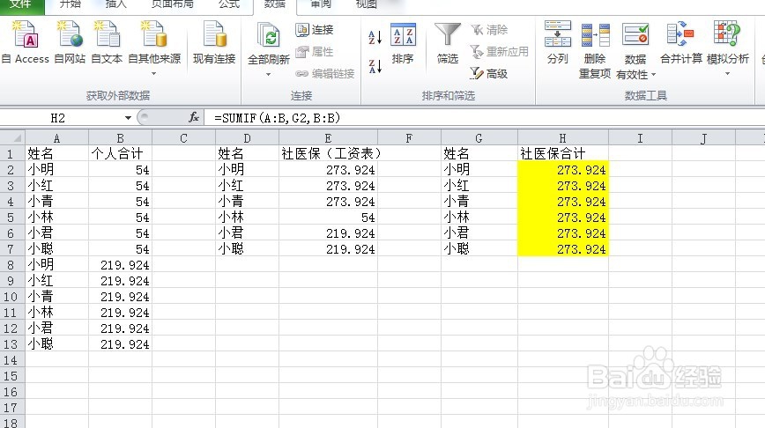Open existing connections (现有连接)
Viewport: 765px width, 428px height.
[214, 42]
